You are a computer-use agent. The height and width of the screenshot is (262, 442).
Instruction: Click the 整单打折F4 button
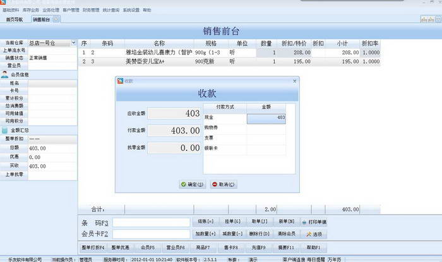pyautogui.click(x=93, y=247)
